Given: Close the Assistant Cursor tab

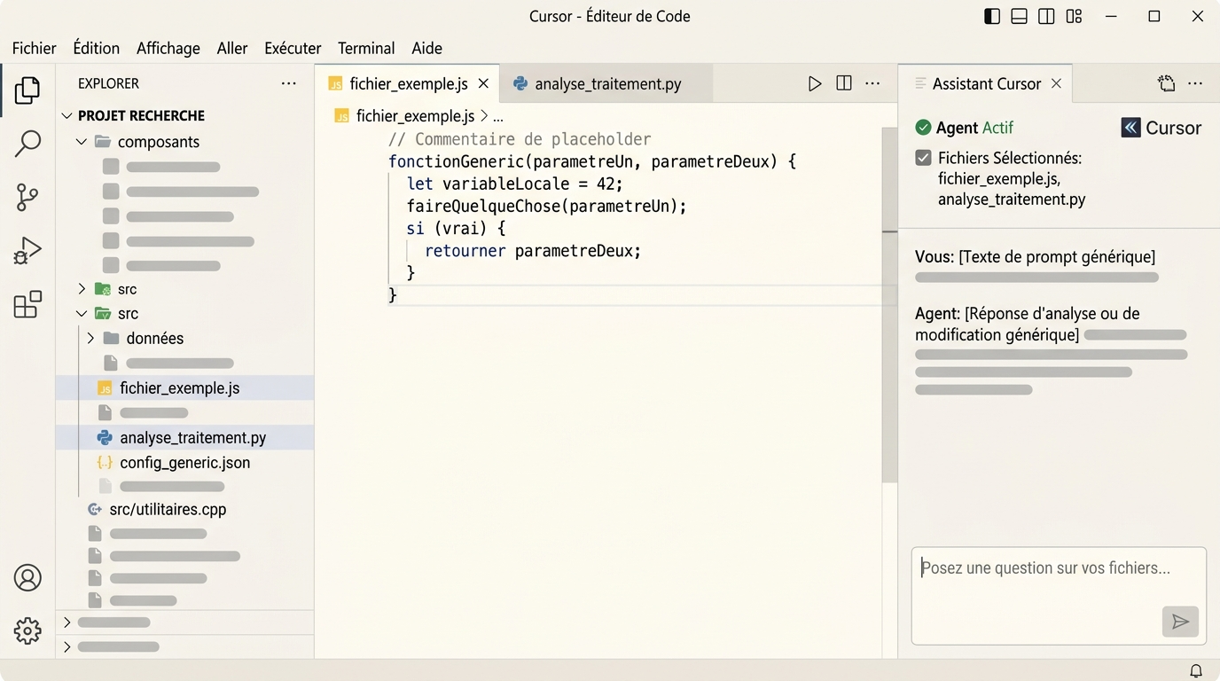Looking at the screenshot, I should tap(1056, 83).
